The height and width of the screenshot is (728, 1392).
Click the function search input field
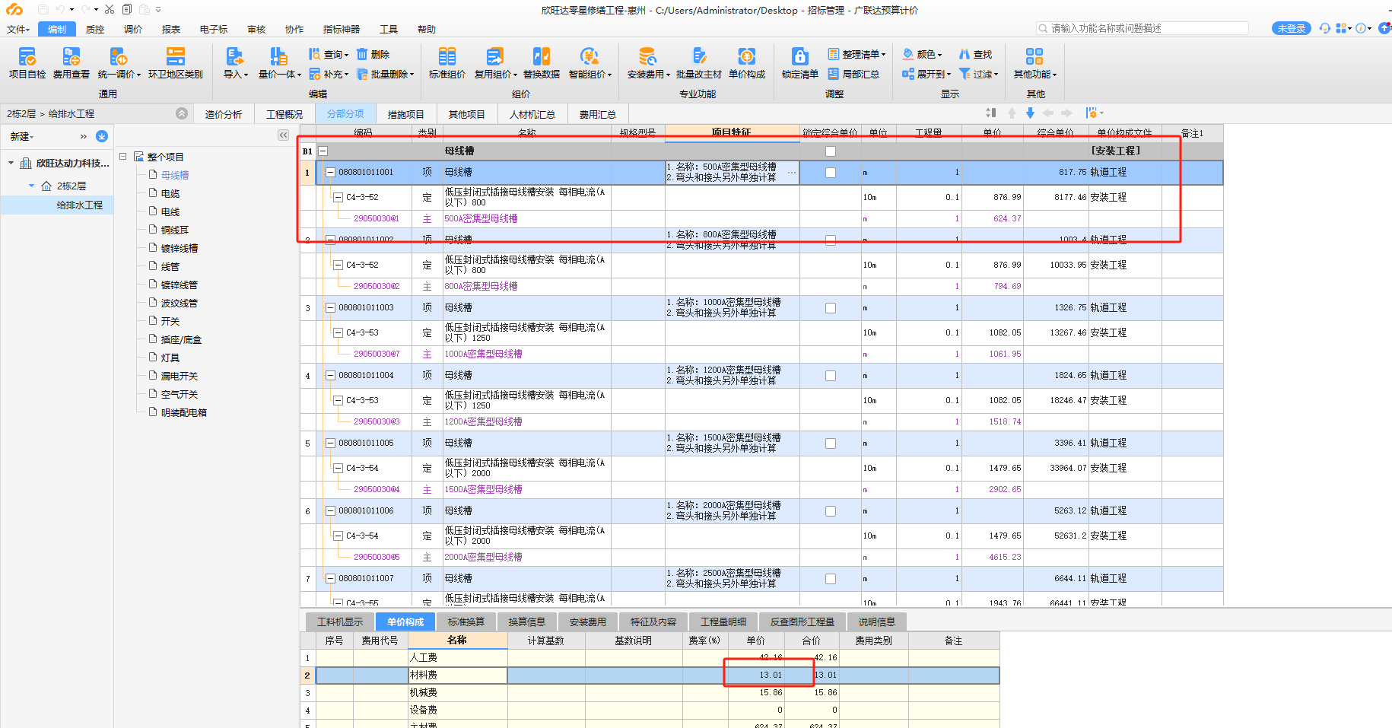pos(1143,28)
